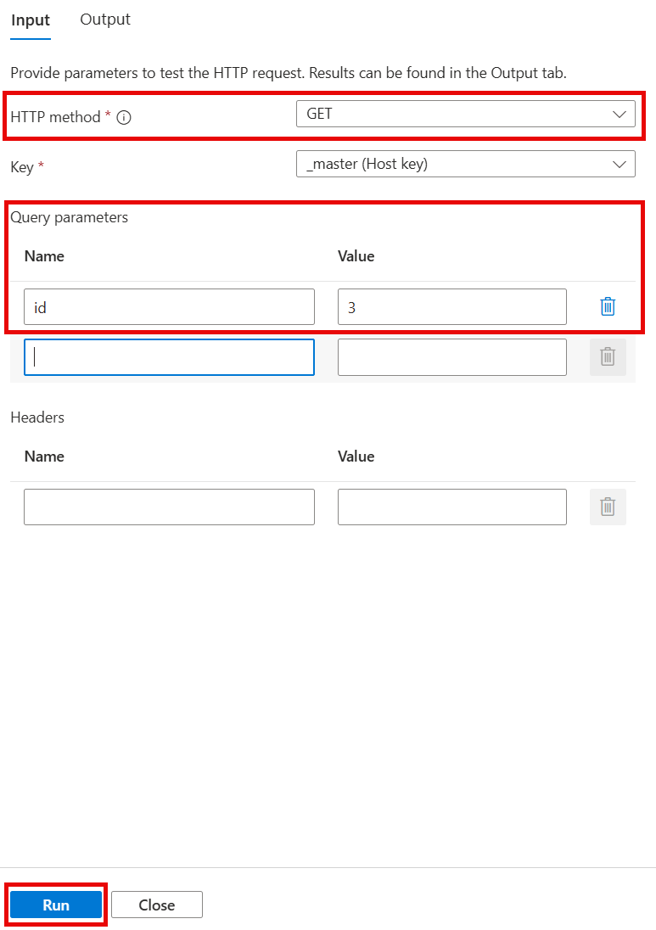
Task: Select the Input tab
Action: 31,20
